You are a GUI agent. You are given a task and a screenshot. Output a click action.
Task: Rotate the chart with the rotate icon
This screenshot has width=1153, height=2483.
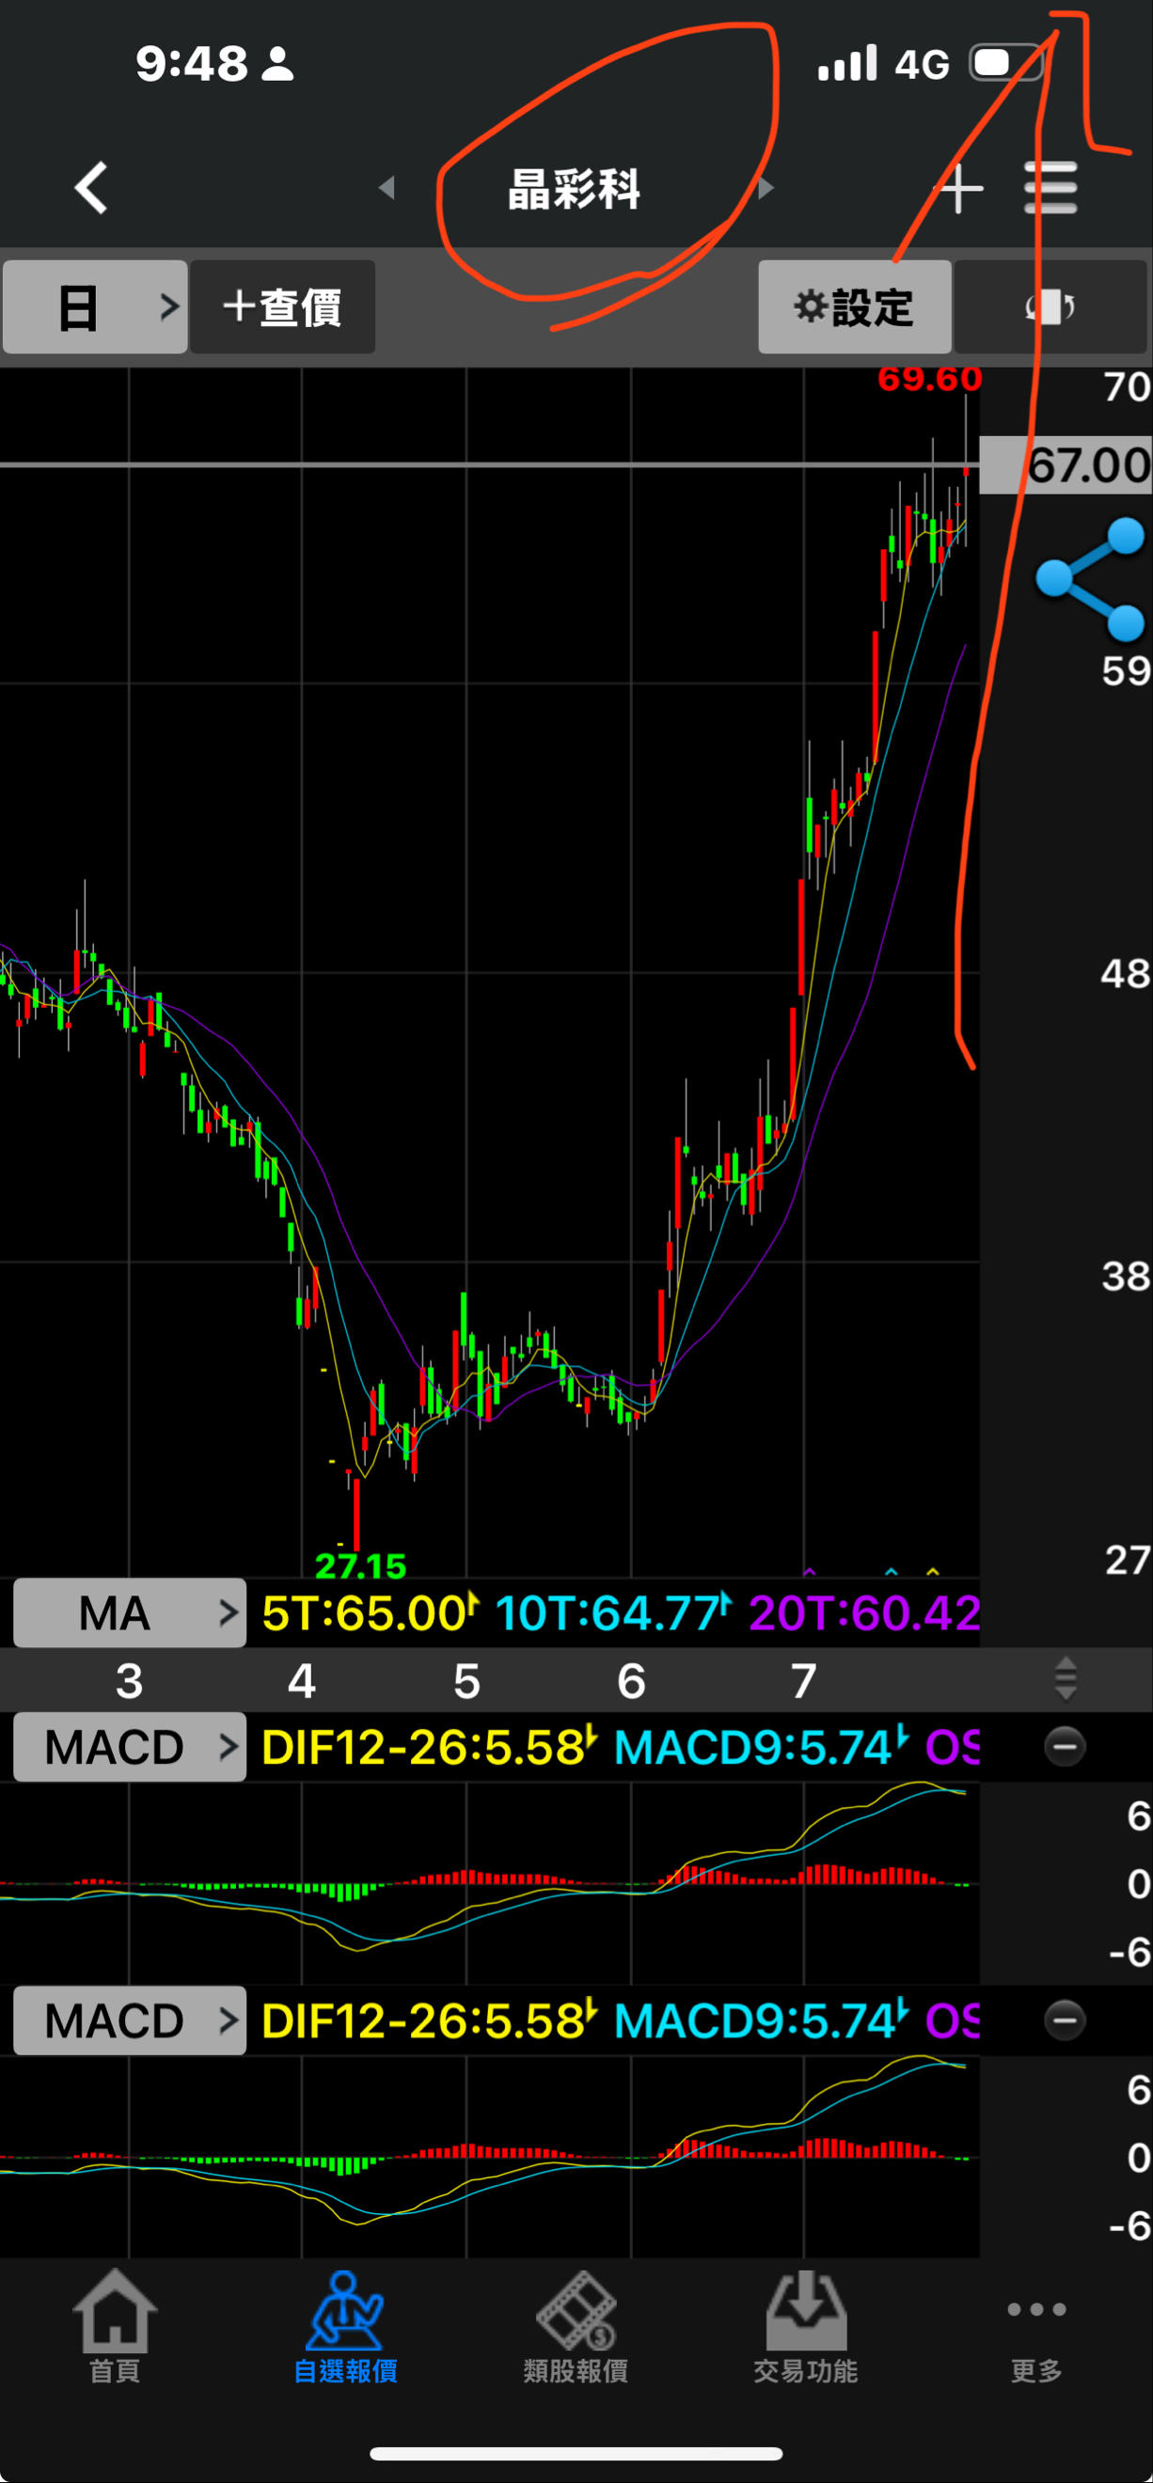click(x=1050, y=306)
